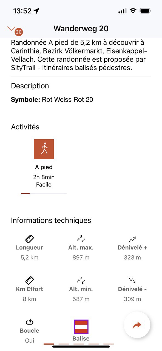Tap the orange 20 badge
The height and width of the screenshot is (351, 162).
pos(19,32)
